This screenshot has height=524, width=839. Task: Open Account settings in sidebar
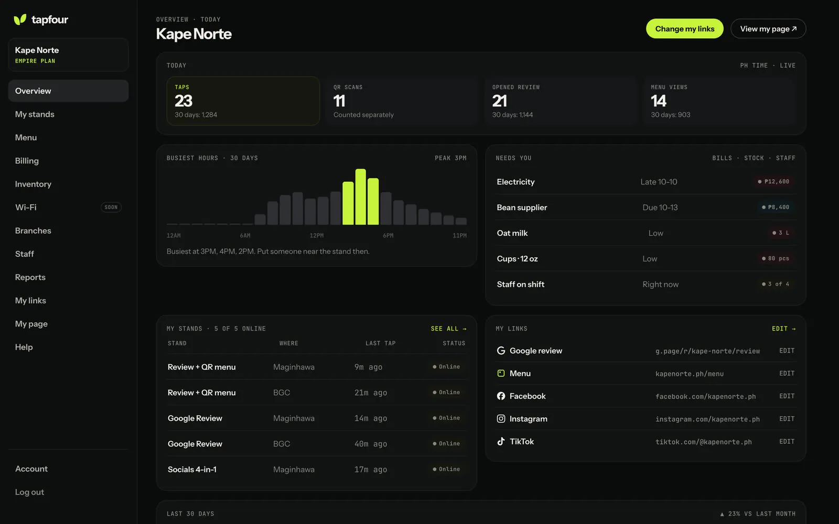tap(68, 469)
